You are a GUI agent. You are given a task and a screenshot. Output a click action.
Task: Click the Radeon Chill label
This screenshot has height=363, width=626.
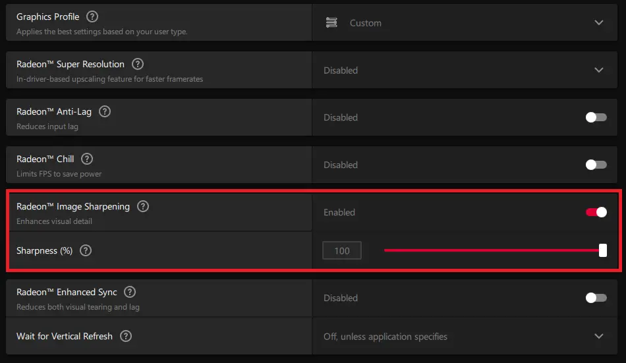[45, 159]
